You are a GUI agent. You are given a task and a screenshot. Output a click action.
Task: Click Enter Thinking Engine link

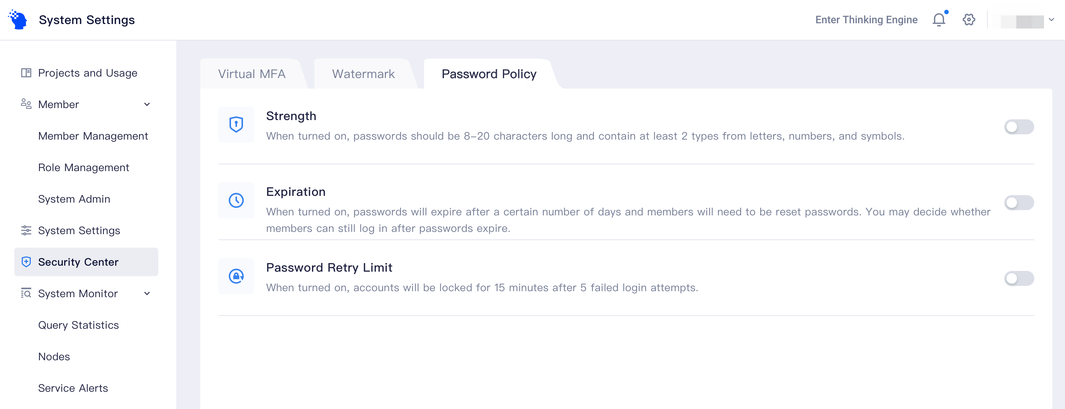pos(866,20)
